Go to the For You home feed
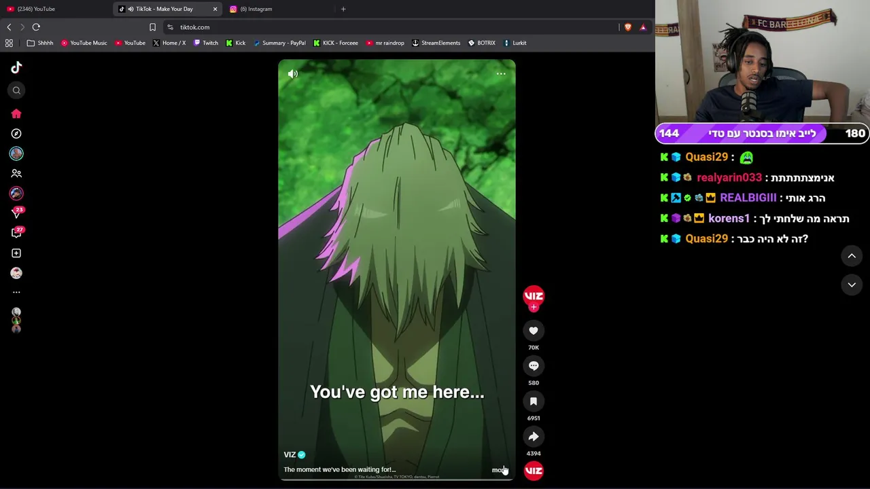 click(x=16, y=113)
